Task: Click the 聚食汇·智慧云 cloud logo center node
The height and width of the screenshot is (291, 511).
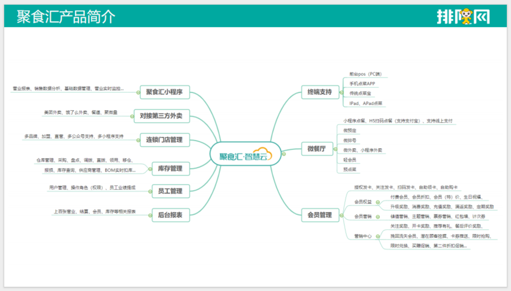Action: [x=245, y=154]
